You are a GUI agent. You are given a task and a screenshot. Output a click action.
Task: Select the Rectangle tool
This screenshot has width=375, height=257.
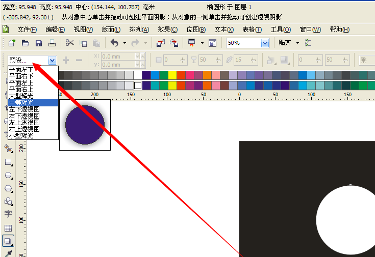pyautogui.click(x=9, y=162)
